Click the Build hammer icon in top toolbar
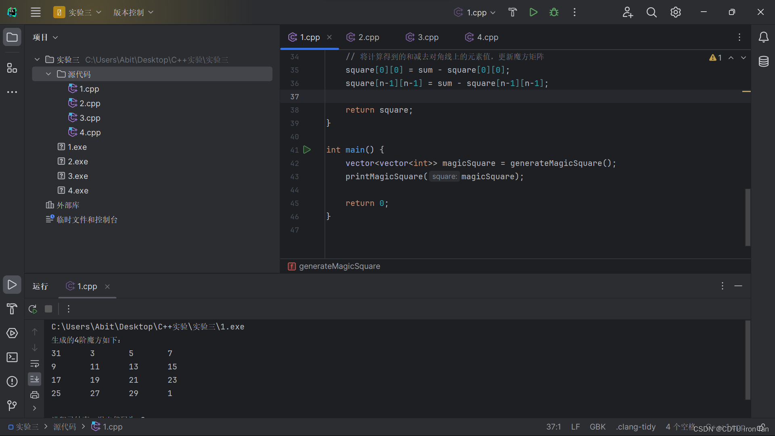Image resolution: width=775 pixels, height=436 pixels. (512, 12)
